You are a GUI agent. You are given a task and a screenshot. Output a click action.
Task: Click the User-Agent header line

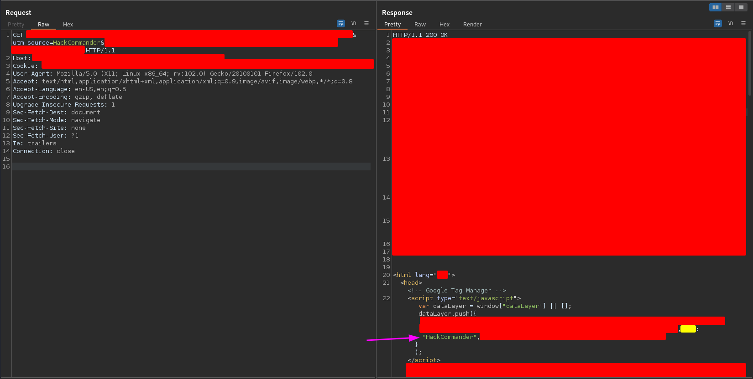pos(162,74)
